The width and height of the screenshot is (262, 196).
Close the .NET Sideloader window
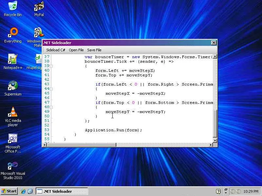(214, 43)
